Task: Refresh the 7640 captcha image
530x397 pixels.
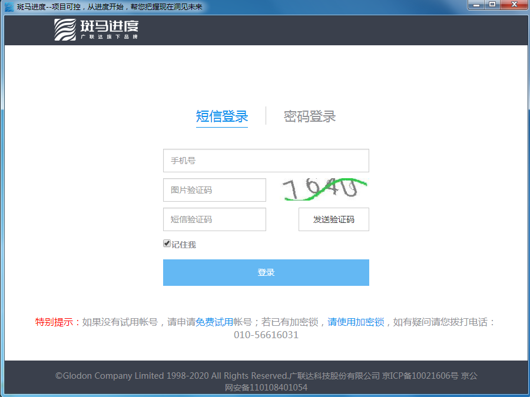Action: 325,189
